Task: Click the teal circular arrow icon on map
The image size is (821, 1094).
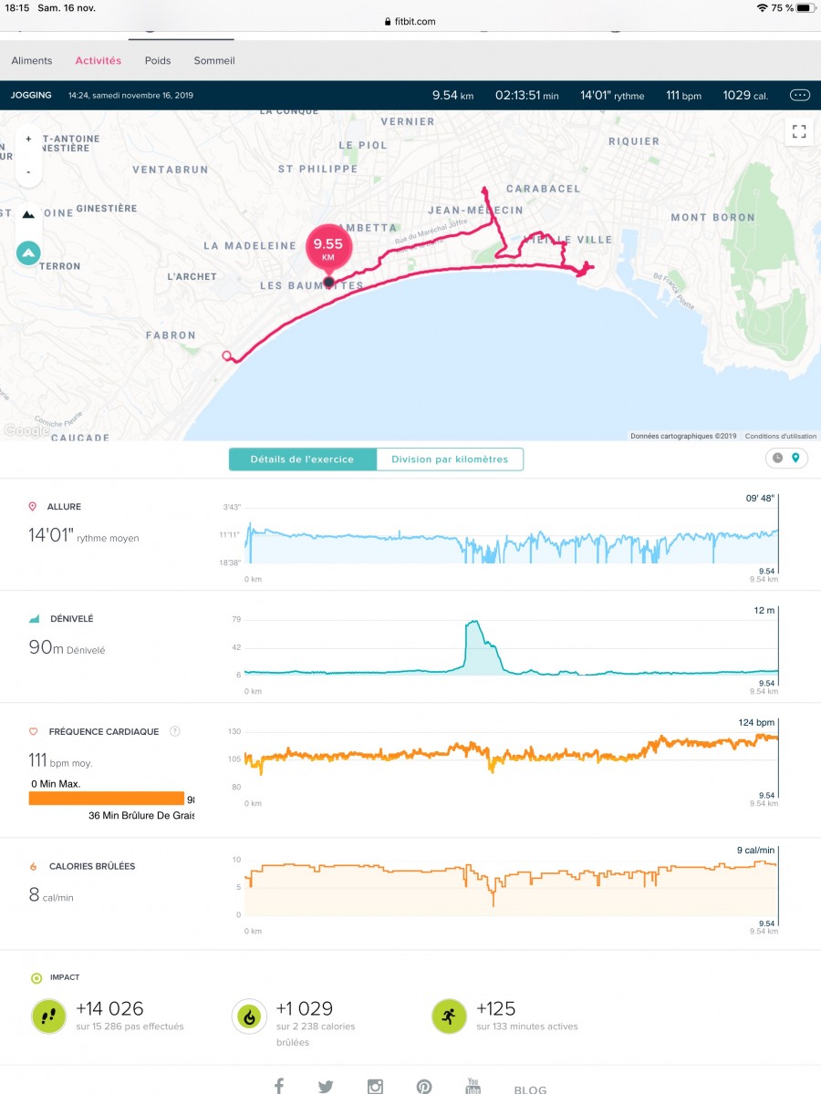Action: tap(28, 253)
